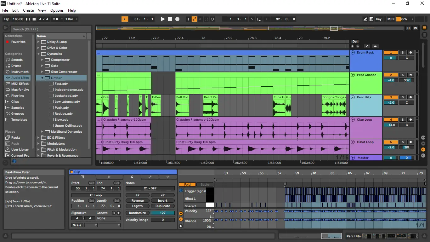Toggle the computer MIDI keyboard icon
The height and width of the screenshot is (242, 430).
coord(371,19)
